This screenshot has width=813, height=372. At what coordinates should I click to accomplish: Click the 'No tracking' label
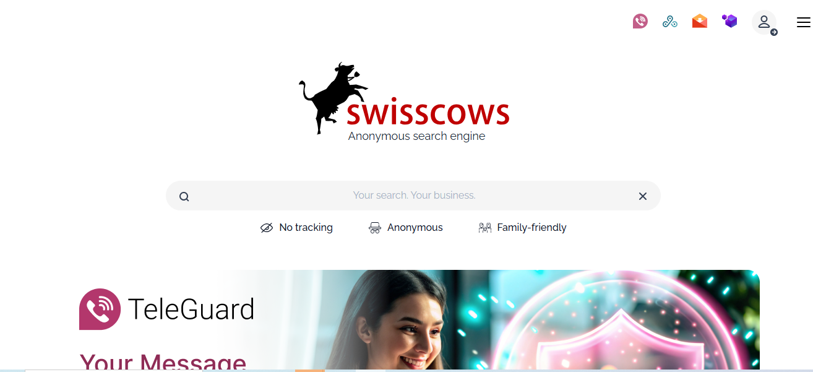(x=306, y=228)
